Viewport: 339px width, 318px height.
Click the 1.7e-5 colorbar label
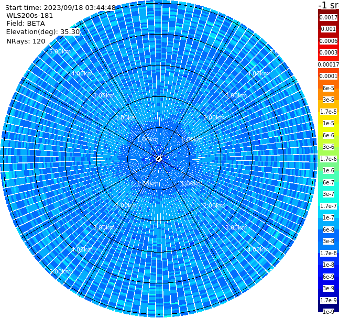pyautogui.click(x=329, y=112)
